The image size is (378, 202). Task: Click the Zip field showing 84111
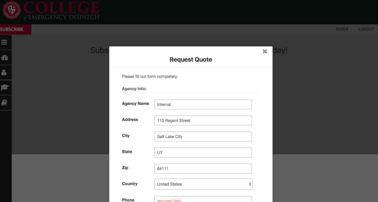tap(203, 168)
